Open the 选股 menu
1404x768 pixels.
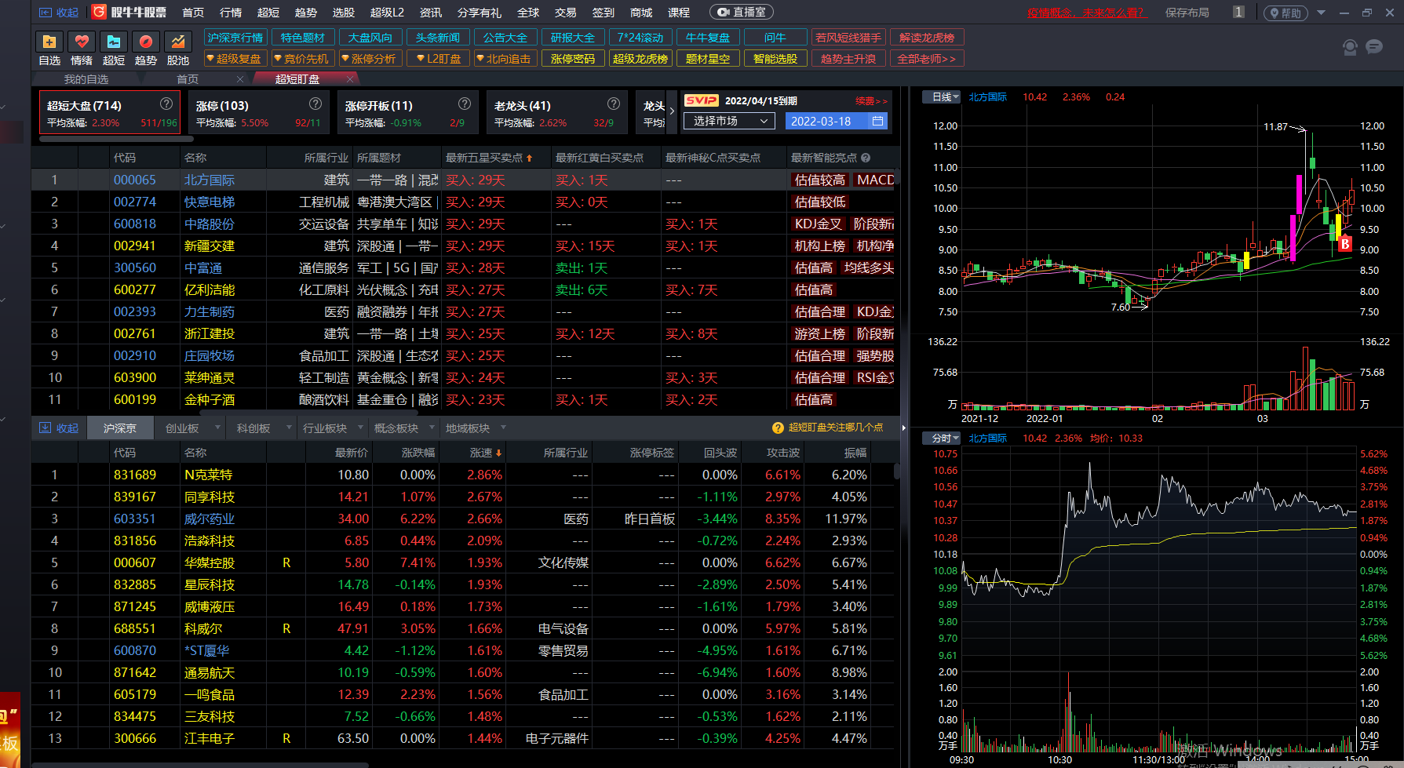click(344, 13)
